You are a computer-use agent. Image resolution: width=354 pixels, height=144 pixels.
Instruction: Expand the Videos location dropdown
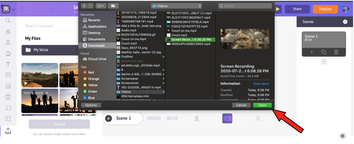[176, 6]
